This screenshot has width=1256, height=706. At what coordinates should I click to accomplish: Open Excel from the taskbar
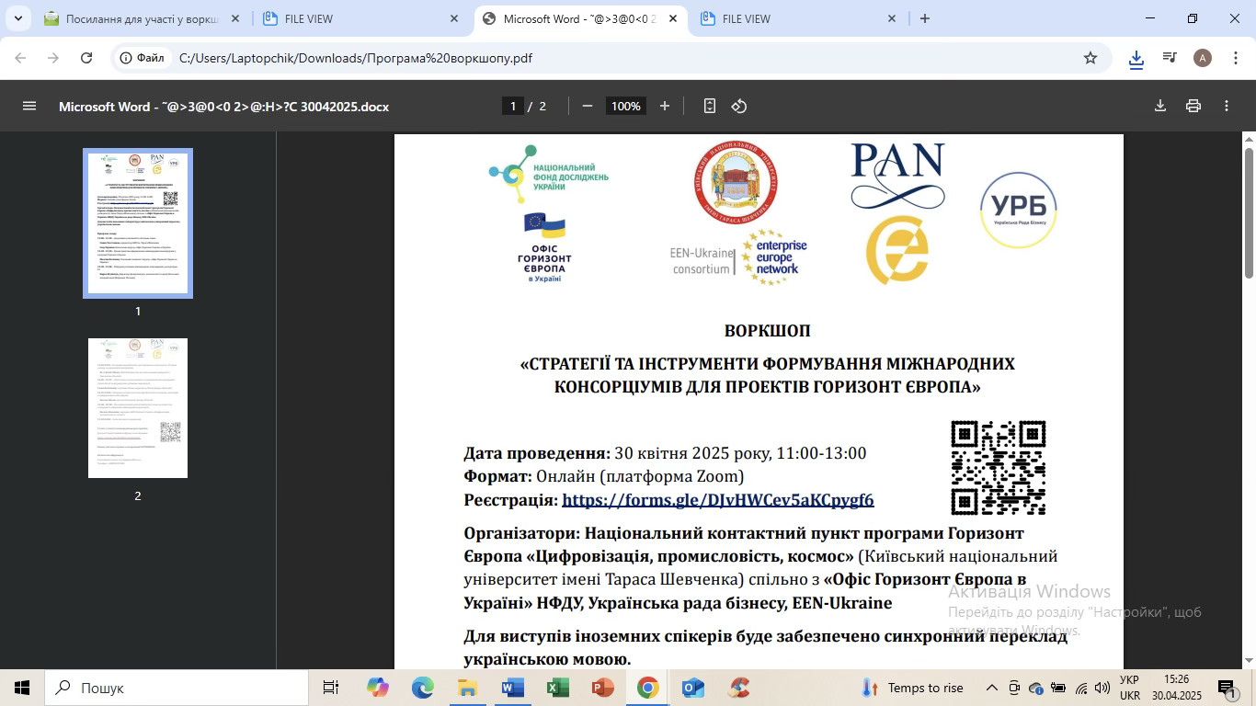click(557, 688)
